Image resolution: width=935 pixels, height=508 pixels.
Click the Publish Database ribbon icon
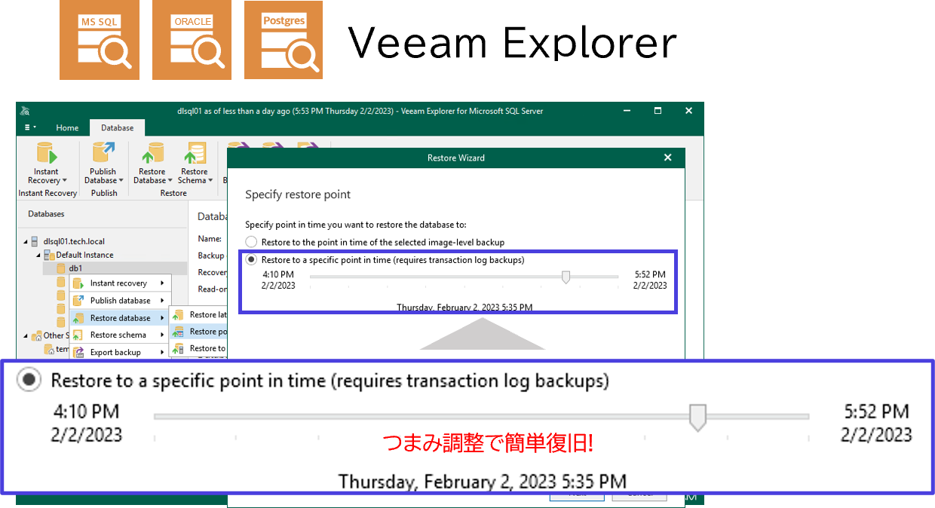tap(103, 153)
